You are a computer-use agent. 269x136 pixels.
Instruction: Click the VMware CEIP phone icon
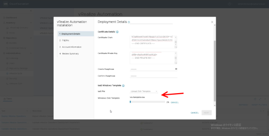(x=7, y=84)
